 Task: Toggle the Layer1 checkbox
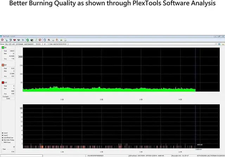(x=2, y=136)
